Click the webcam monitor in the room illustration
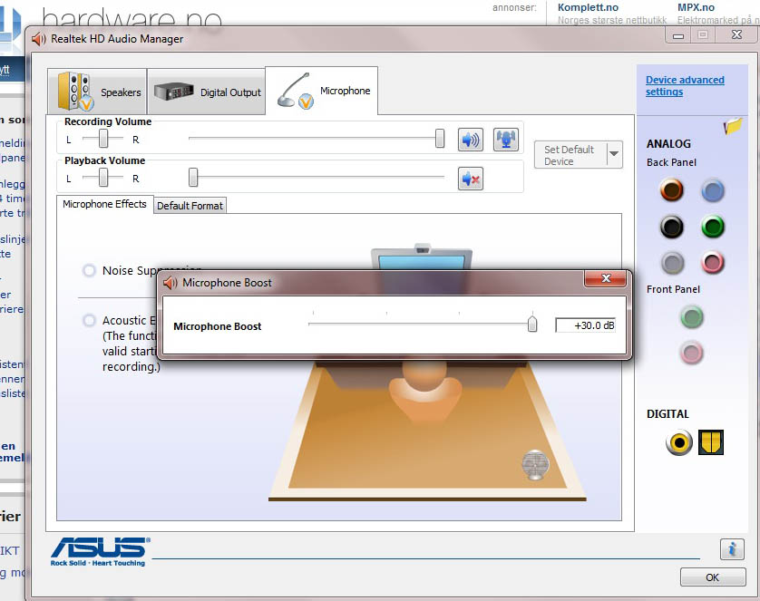The width and height of the screenshot is (760, 601). point(422,259)
